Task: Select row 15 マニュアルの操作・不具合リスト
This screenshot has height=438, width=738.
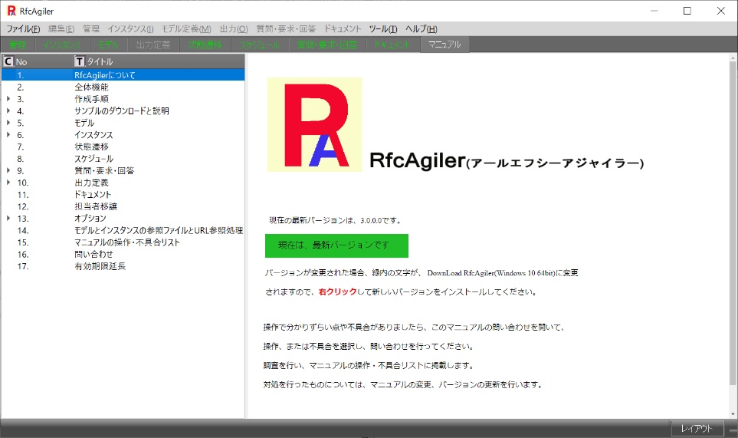Action: (123, 242)
